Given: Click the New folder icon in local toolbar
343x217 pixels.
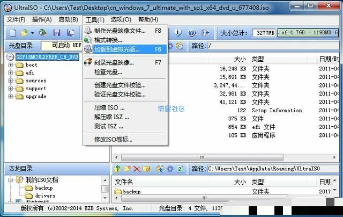Looking at the screenshot, I should (127, 169).
